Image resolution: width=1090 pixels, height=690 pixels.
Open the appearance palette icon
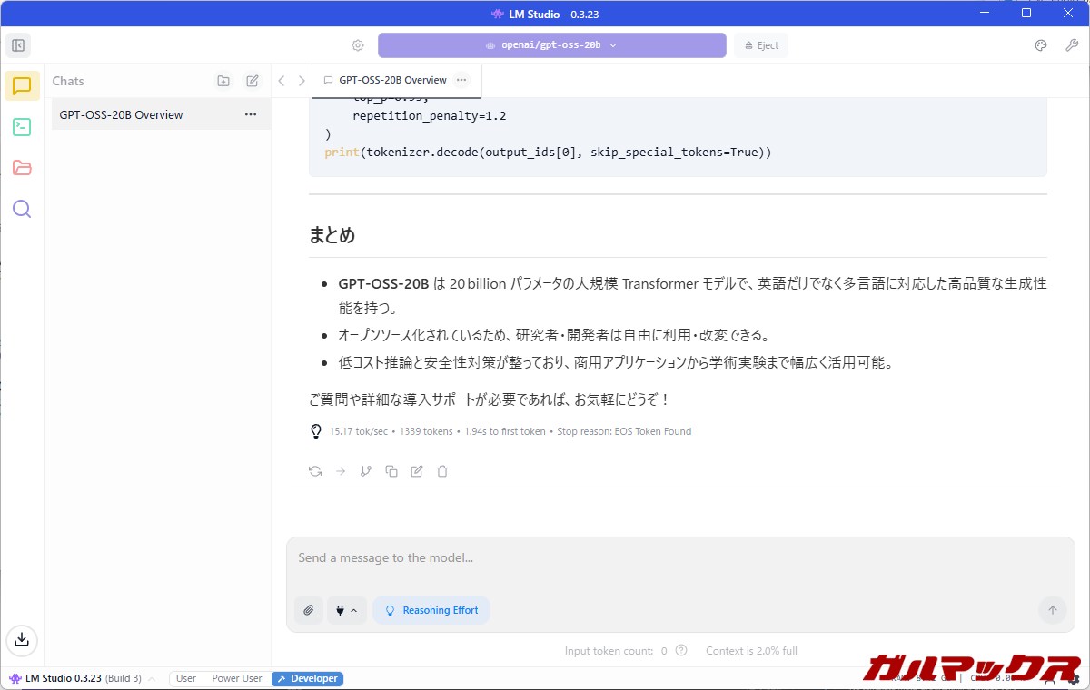[1041, 45]
